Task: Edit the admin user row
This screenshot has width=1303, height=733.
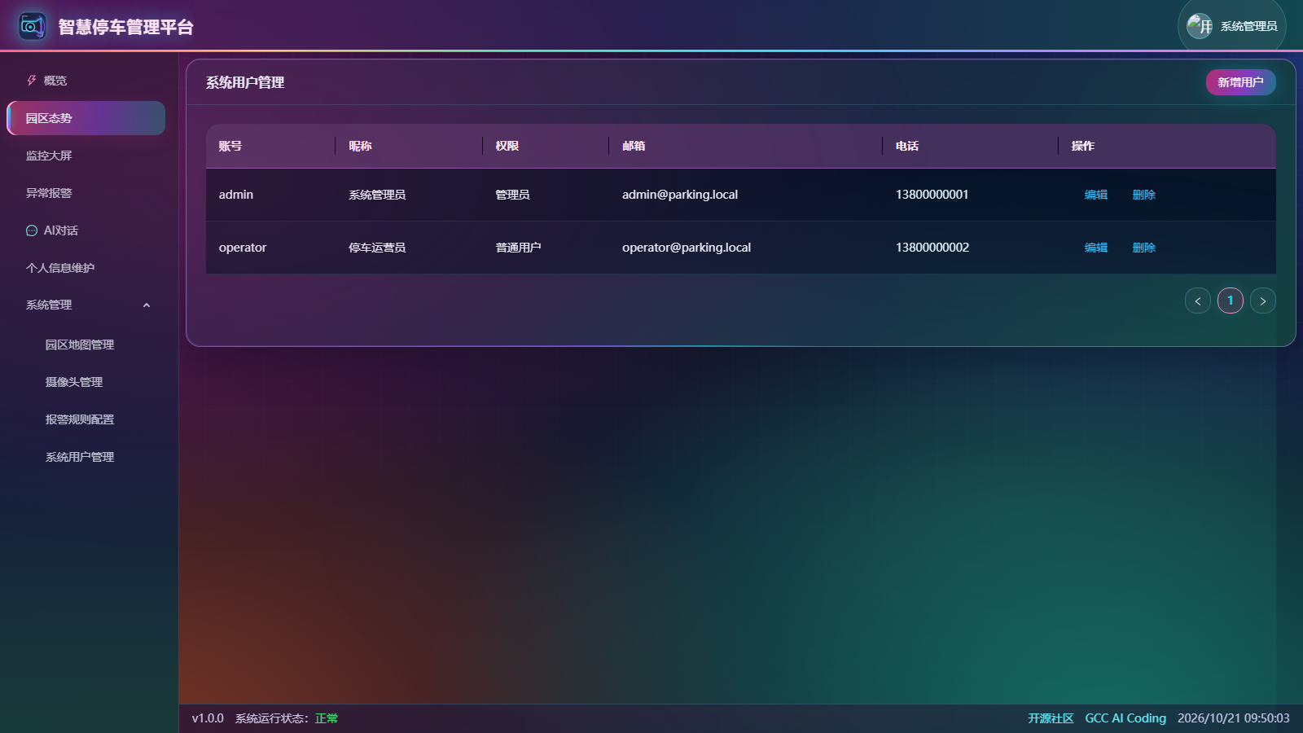Action: [1096, 195]
